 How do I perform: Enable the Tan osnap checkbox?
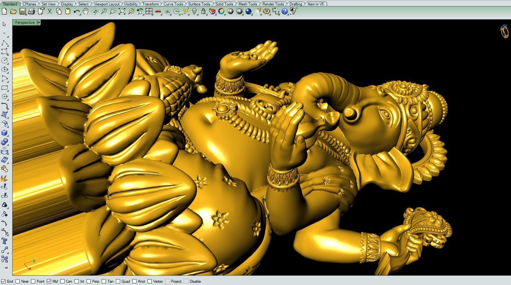tap(104, 281)
